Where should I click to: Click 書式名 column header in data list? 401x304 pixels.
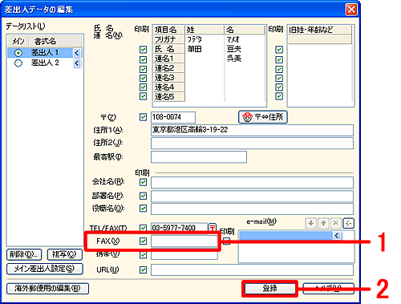click(55, 41)
